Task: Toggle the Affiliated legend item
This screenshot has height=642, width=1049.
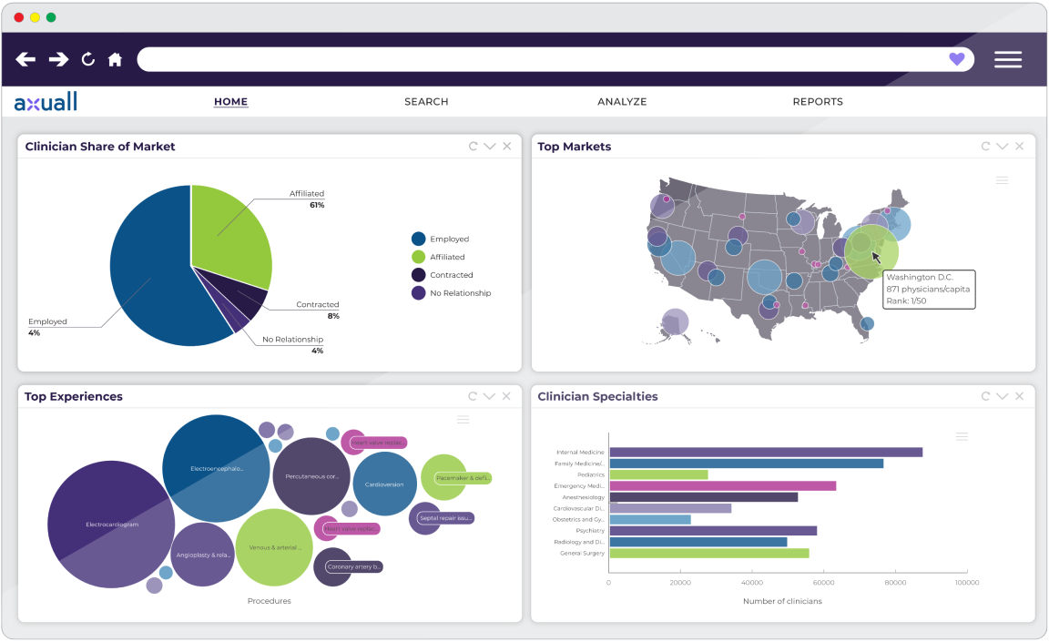Action: coord(447,257)
